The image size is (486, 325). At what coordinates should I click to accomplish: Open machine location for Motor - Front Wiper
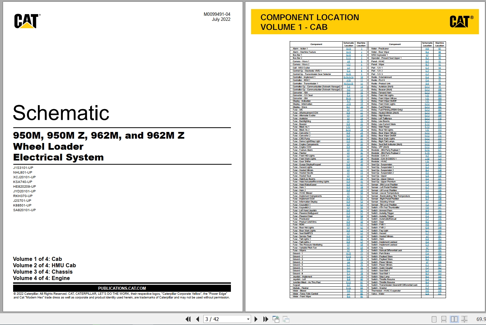(x=362, y=296)
